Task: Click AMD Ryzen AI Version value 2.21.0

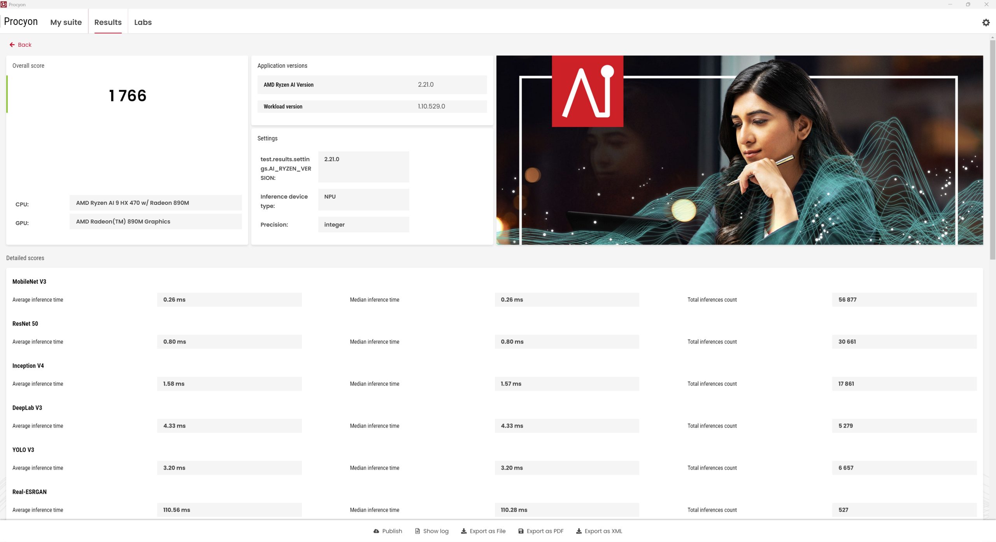Action: (426, 84)
